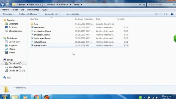Select Disco local (C:) in navigation pane

(15, 63)
